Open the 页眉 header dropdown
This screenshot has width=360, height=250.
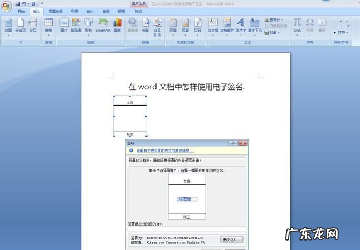[173, 25]
